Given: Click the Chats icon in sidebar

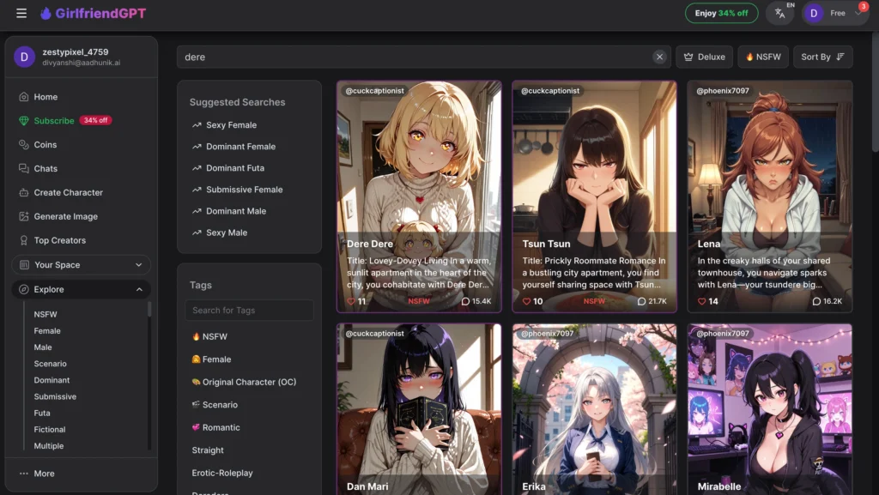Looking at the screenshot, I should click(23, 168).
